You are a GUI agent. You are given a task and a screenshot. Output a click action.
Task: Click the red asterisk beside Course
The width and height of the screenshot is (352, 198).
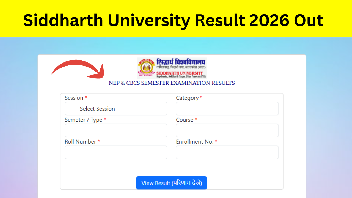(x=196, y=120)
